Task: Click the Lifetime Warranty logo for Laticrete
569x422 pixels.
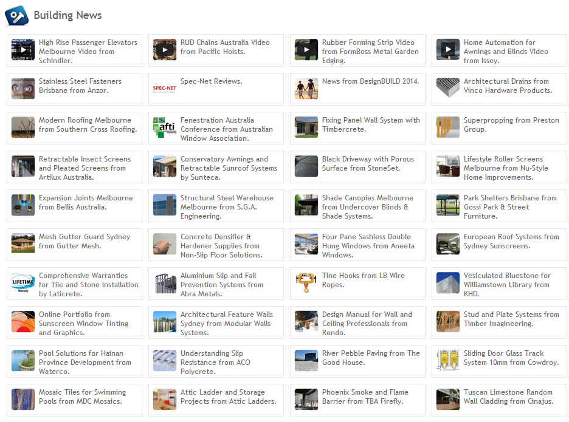Action: pyautogui.click(x=23, y=282)
